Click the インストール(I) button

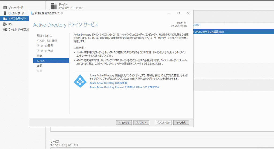[163, 123]
